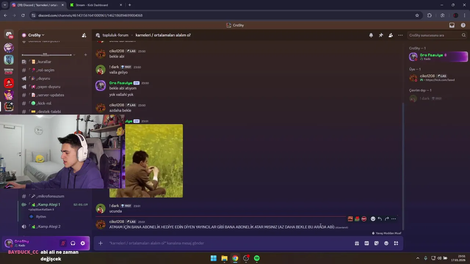React with the red NAY emoji
The width and height of the screenshot is (470, 264).
coord(364,219)
